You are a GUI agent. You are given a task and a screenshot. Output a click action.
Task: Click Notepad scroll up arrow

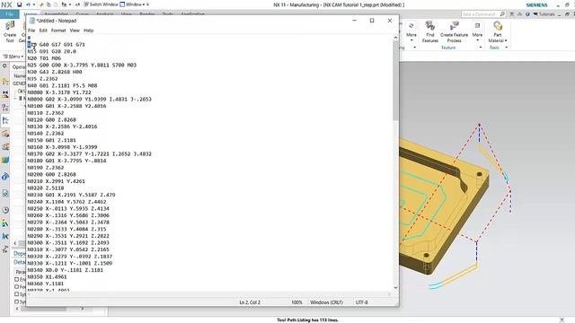tap(395, 38)
